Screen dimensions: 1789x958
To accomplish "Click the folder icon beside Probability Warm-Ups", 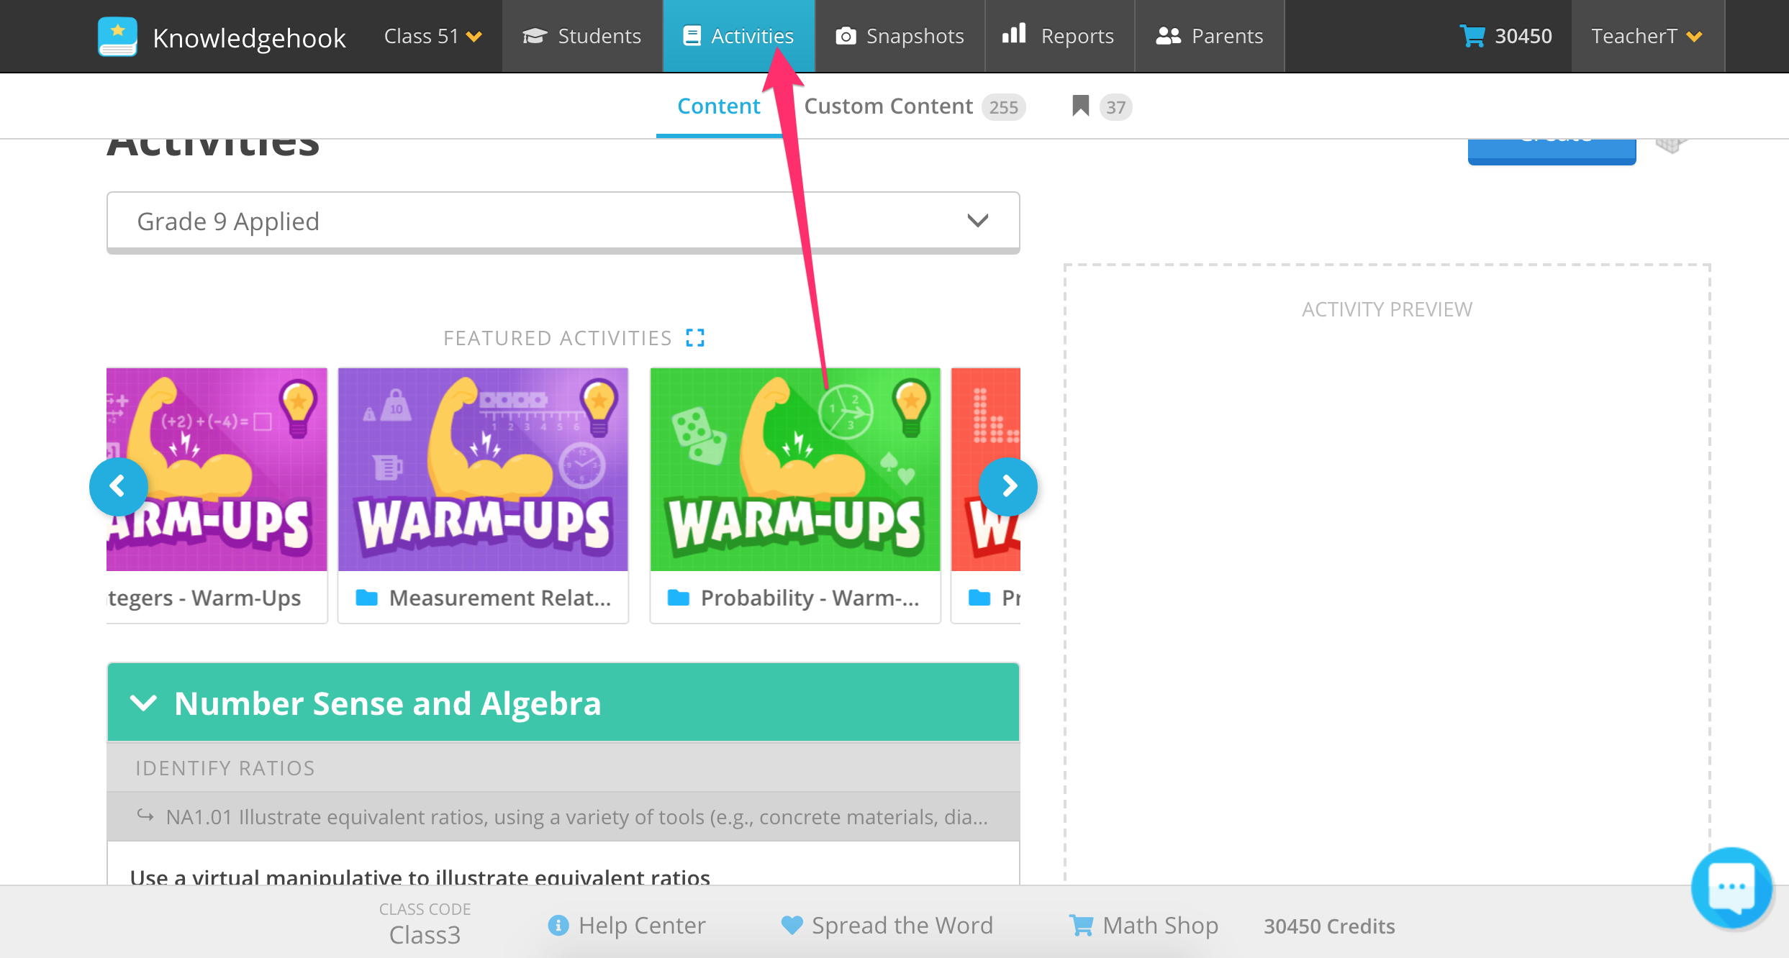I will (679, 597).
